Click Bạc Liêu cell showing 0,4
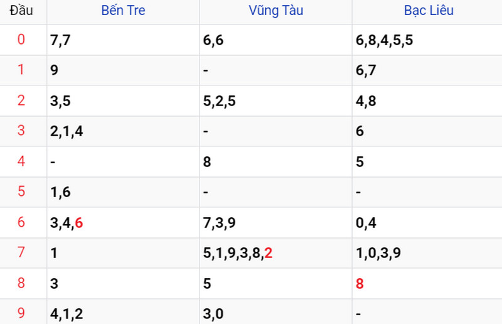The width and height of the screenshot is (502, 324). tap(427, 222)
